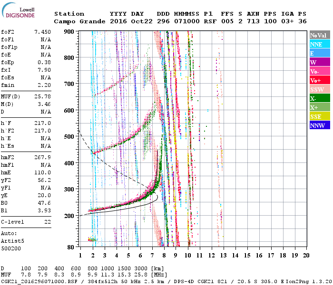Click the h`F value 217.0
The image size is (333, 285).
click(x=42, y=123)
